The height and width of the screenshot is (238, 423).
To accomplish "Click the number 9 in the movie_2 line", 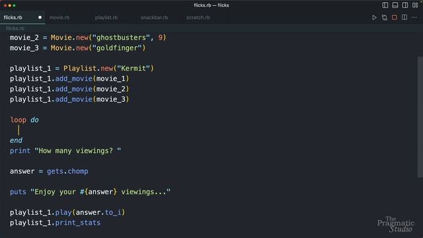I will coord(160,38).
